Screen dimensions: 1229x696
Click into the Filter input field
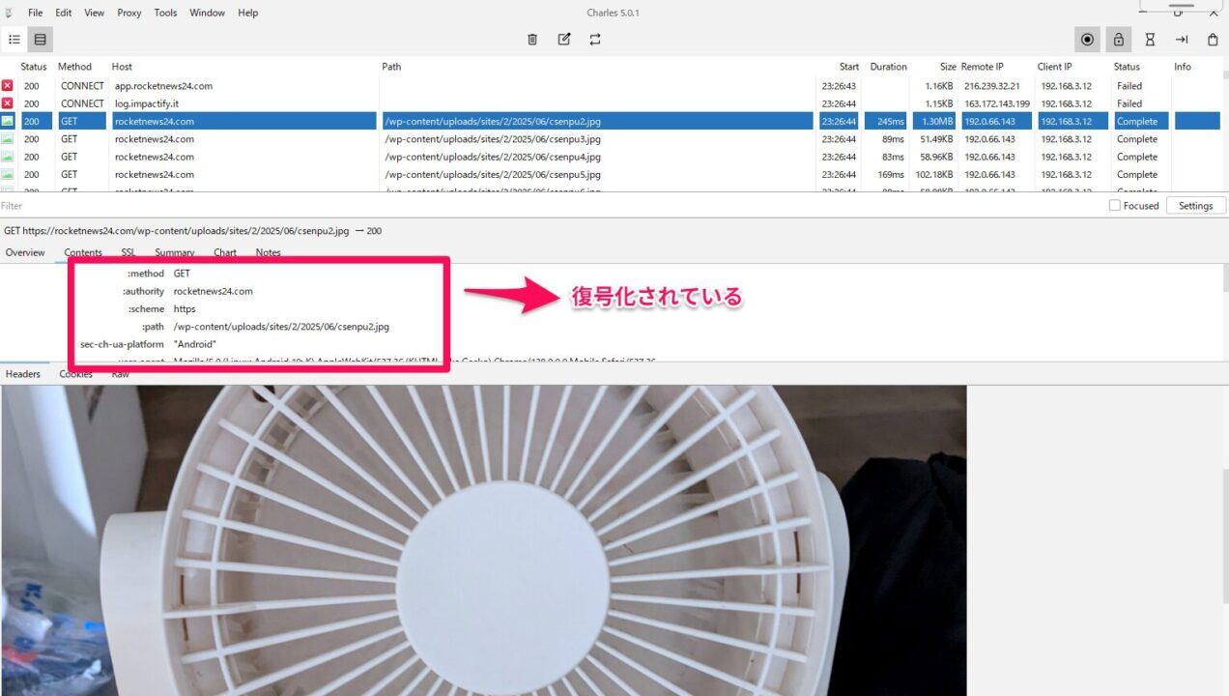point(551,206)
